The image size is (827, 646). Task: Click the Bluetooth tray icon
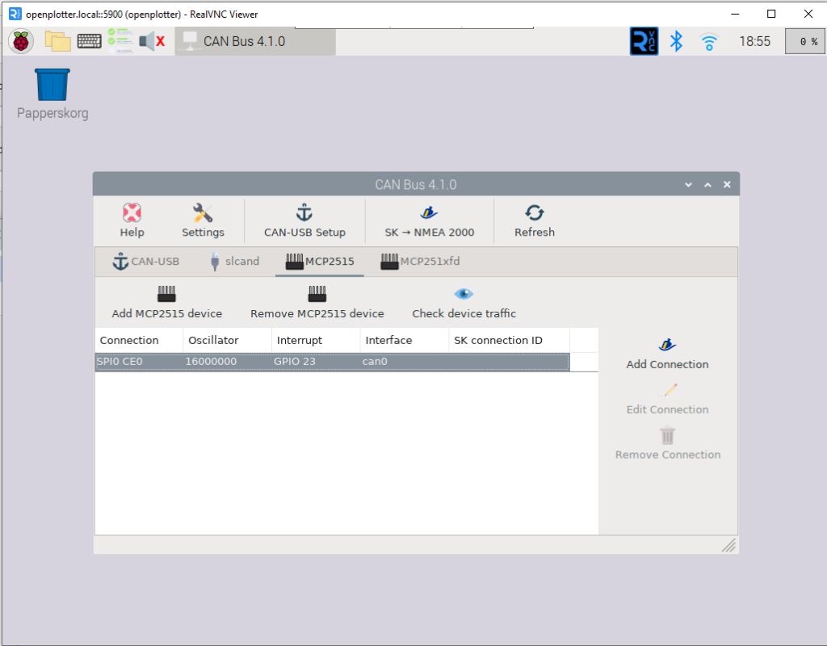coord(677,41)
